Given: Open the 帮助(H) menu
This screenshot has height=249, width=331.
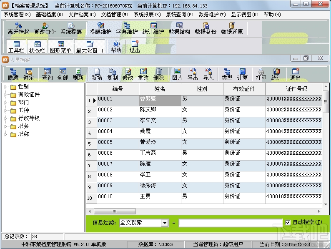Looking at the screenshot, I should click(272, 15).
